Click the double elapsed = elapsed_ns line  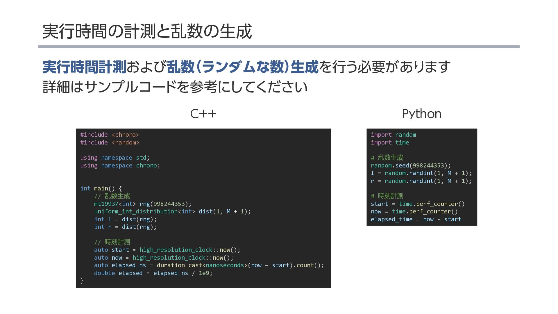pyautogui.click(x=153, y=273)
